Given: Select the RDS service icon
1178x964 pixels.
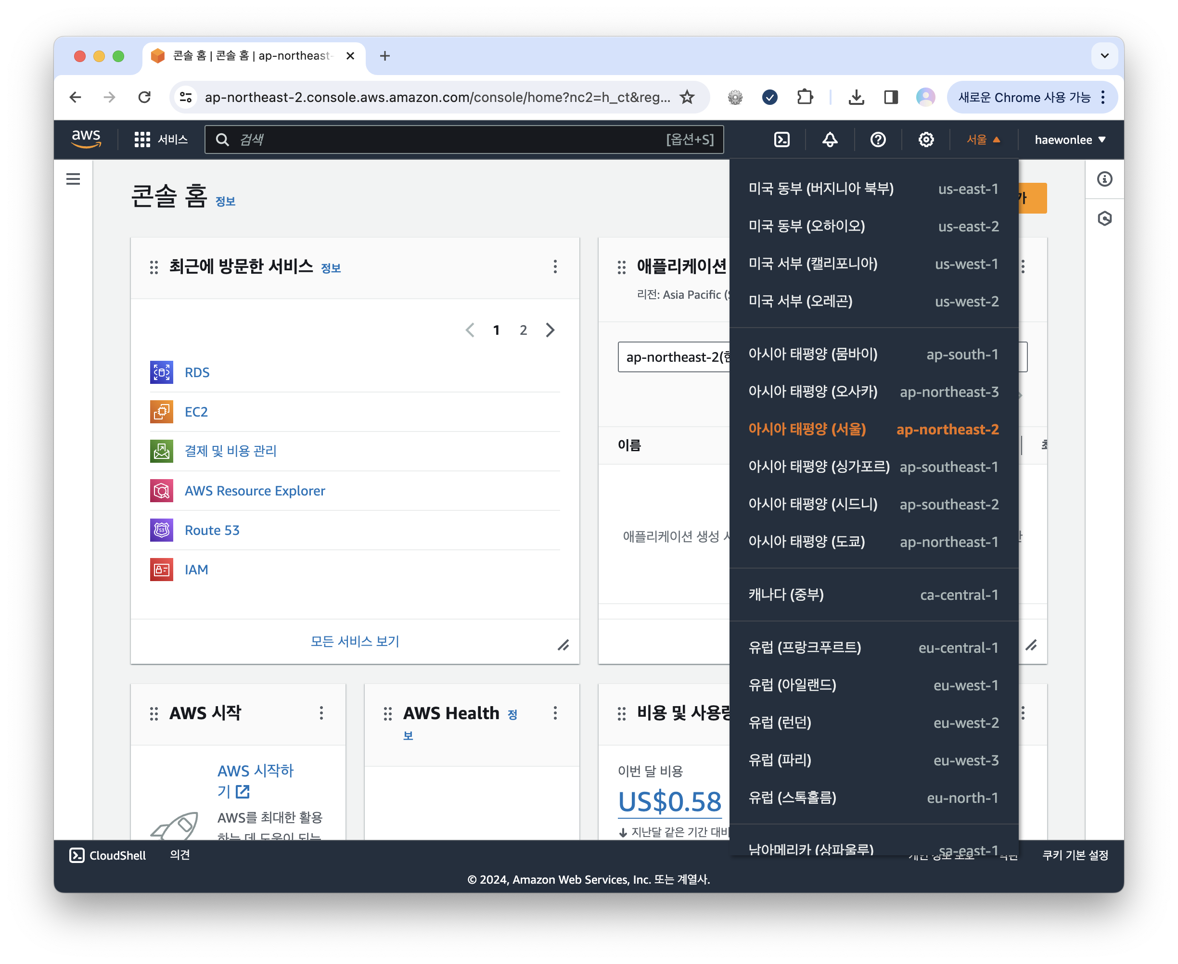Looking at the screenshot, I should [x=161, y=372].
